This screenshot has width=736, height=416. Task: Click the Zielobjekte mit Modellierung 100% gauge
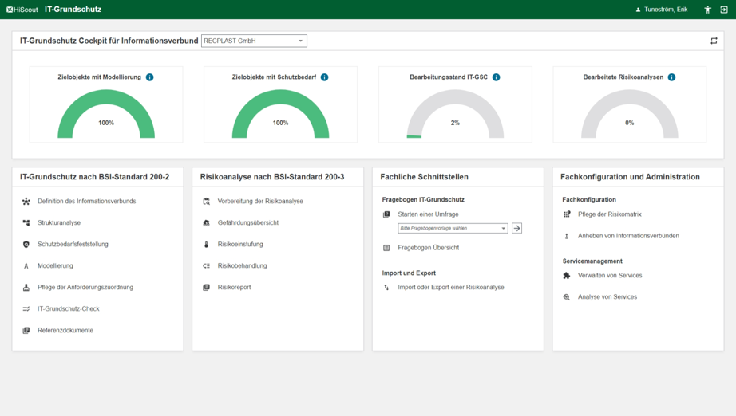pyautogui.click(x=106, y=114)
